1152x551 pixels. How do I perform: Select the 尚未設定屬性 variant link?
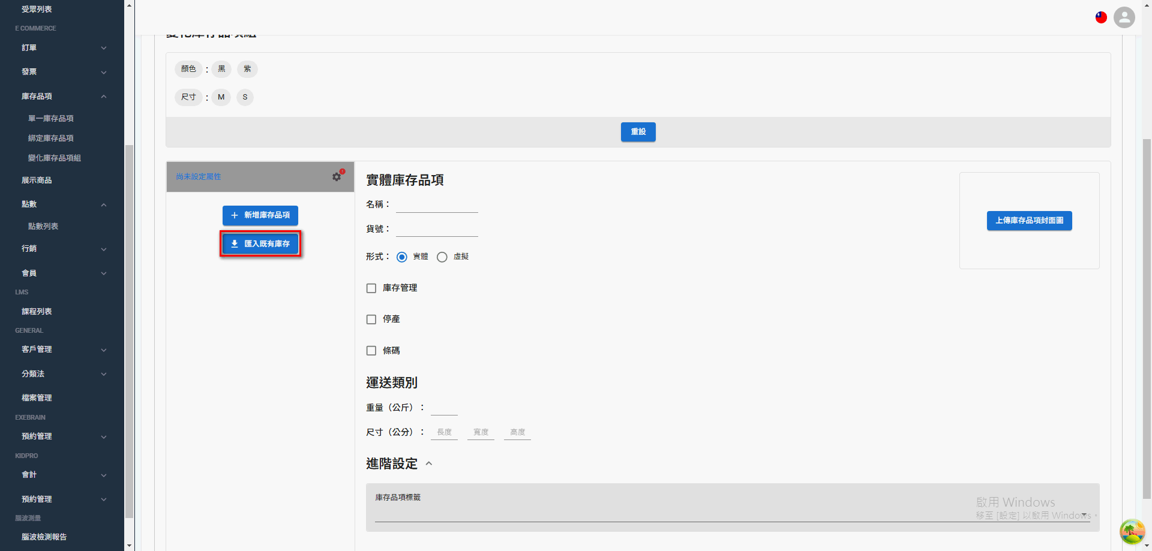coord(199,177)
